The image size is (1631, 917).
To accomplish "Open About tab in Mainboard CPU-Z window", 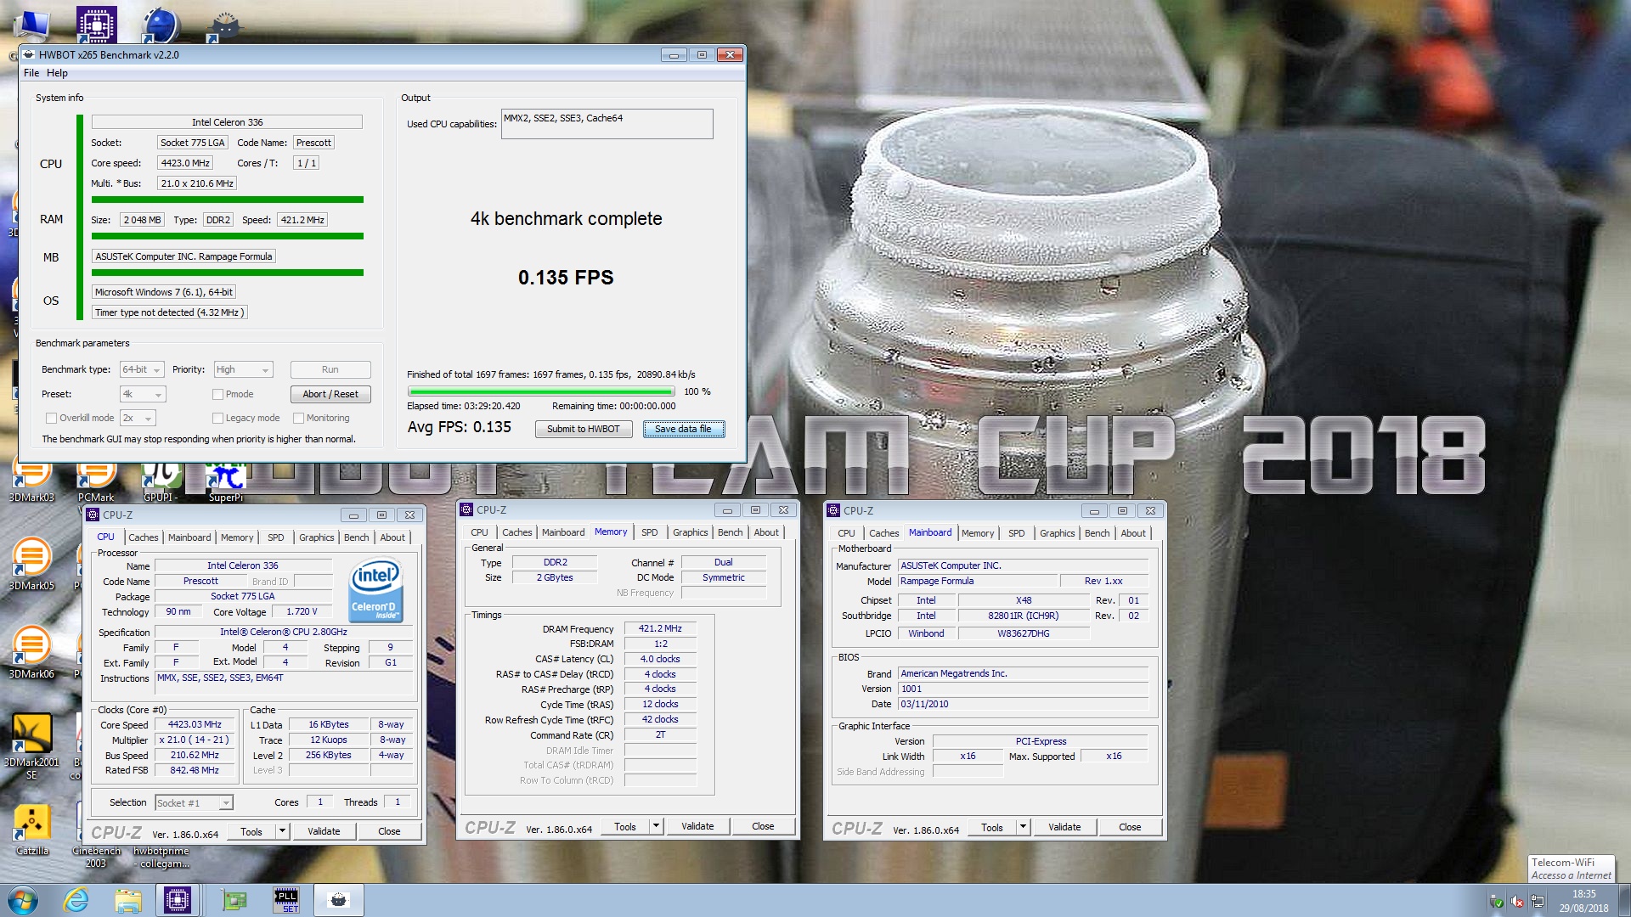I will click(1133, 533).
